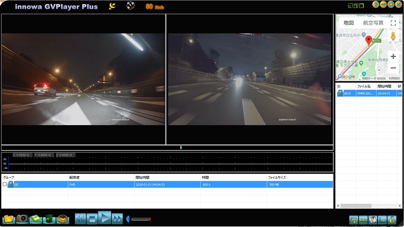The image size is (404, 227).
Task: Zoom in on the map
Action: click(x=393, y=56)
